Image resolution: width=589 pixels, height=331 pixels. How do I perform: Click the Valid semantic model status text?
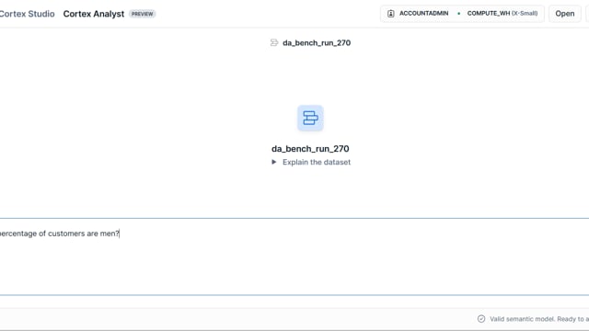tap(539, 319)
